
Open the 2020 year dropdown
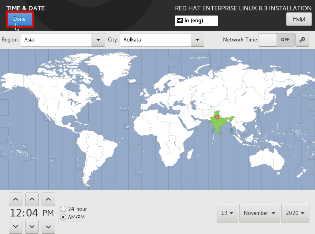pyautogui.click(x=295, y=213)
